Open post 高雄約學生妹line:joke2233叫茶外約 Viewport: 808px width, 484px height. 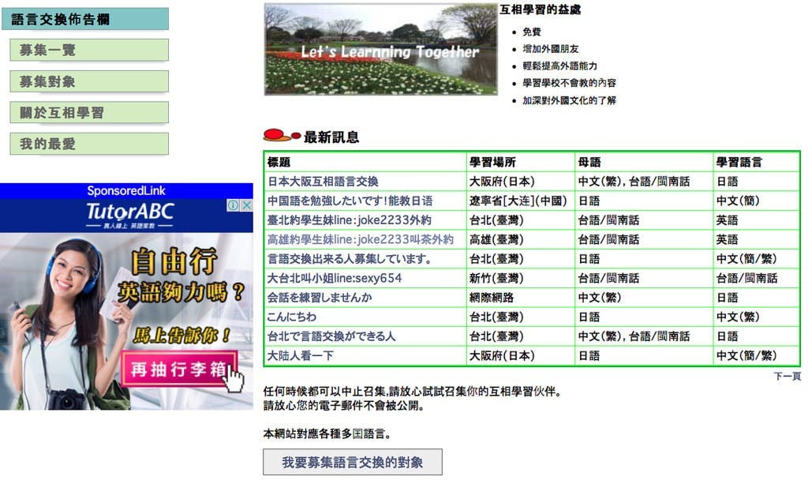pos(360,239)
